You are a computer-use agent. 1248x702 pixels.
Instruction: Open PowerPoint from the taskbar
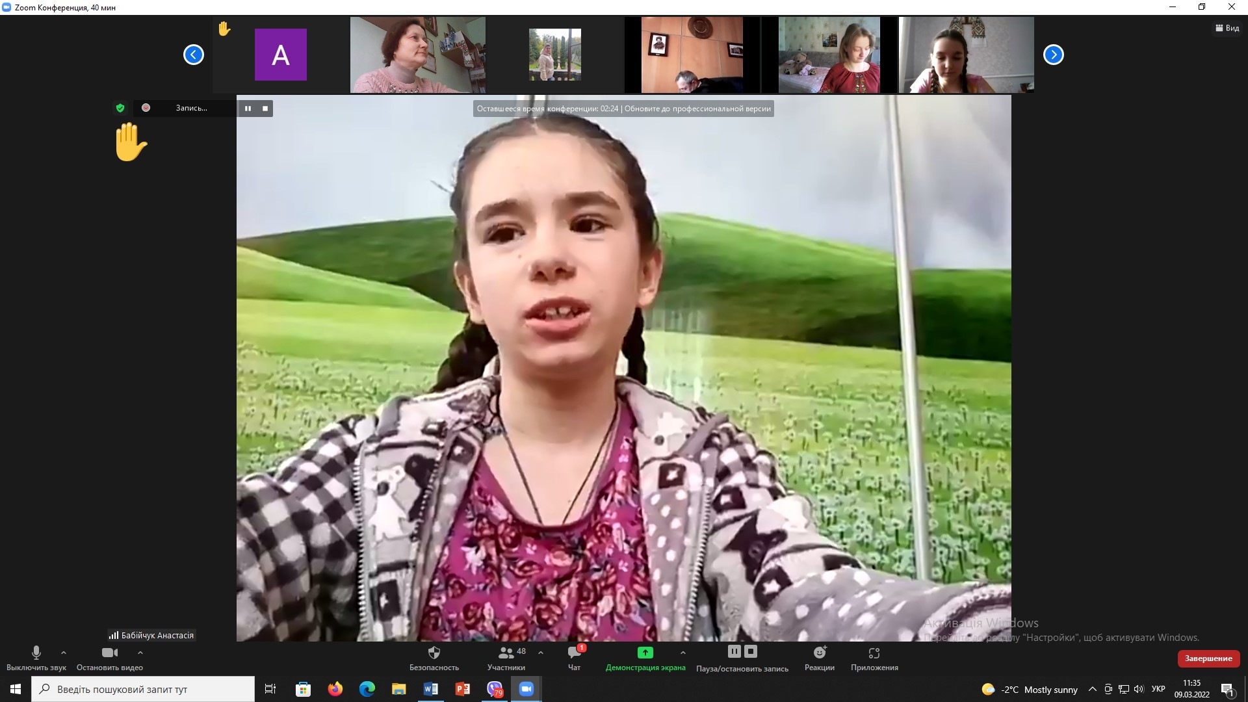pyautogui.click(x=463, y=689)
